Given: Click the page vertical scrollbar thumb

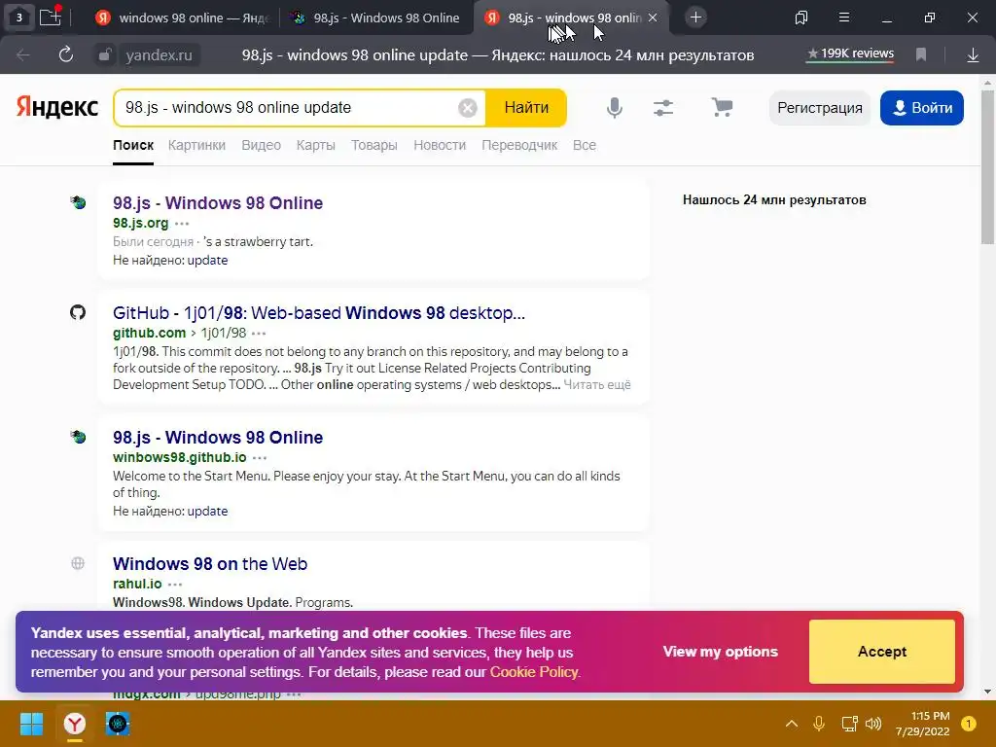Looking at the screenshot, I should (x=987, y=167).
